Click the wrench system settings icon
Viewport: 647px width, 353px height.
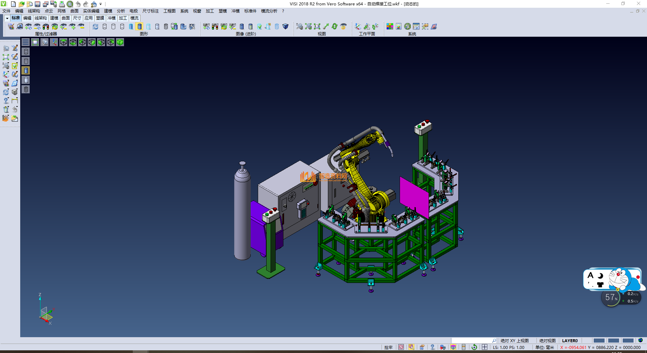[x=407, y=26]
